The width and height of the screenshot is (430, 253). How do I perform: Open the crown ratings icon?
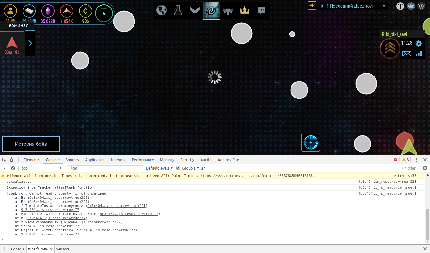pos(244,10)
